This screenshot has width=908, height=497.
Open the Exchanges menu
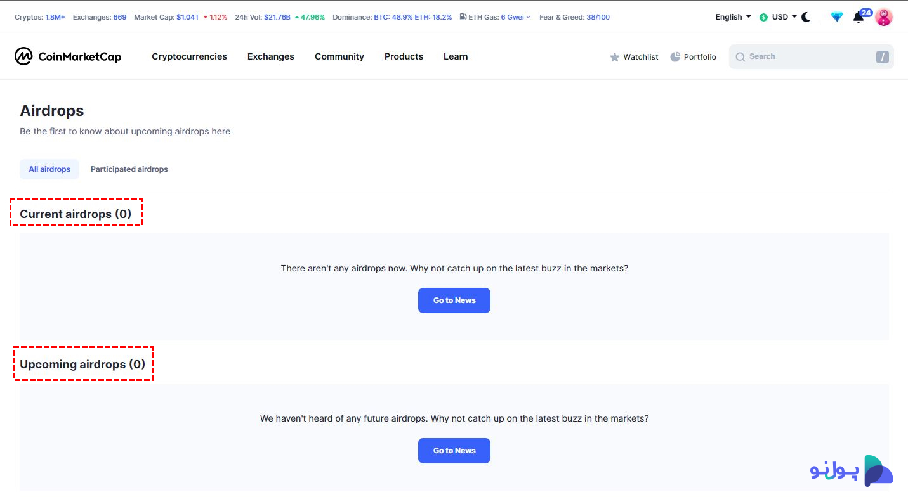coord(271,56)
